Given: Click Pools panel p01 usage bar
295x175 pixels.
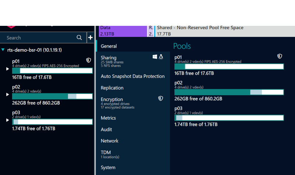Looking at the screenshot, I should coord(229,66).
